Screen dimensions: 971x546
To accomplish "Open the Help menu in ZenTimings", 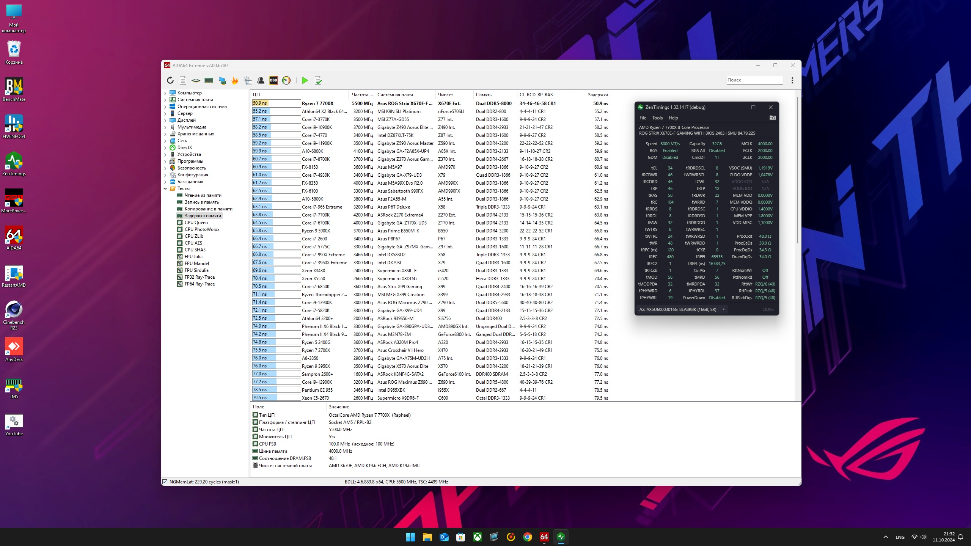I will pyautogui.click(x=673, y=118).
